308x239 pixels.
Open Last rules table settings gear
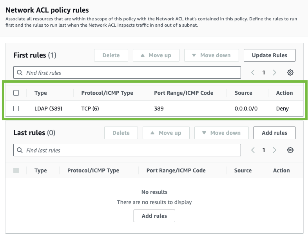pyautogui.click(x=290, y=150)
